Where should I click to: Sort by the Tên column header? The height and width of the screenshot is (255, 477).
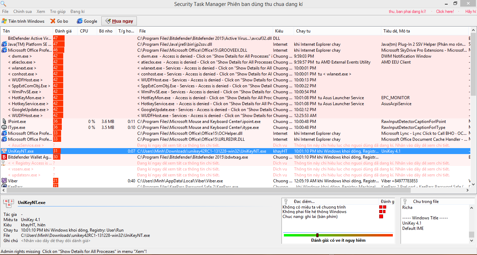[x=27, y=31]
